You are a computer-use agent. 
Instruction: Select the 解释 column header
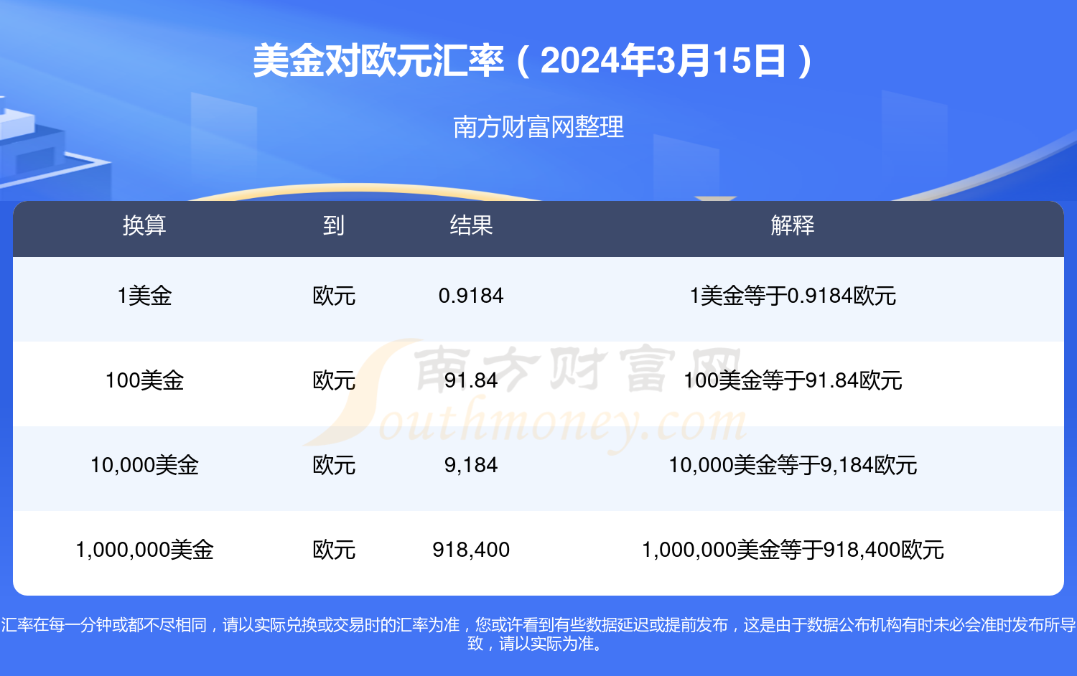pos(793,225)
